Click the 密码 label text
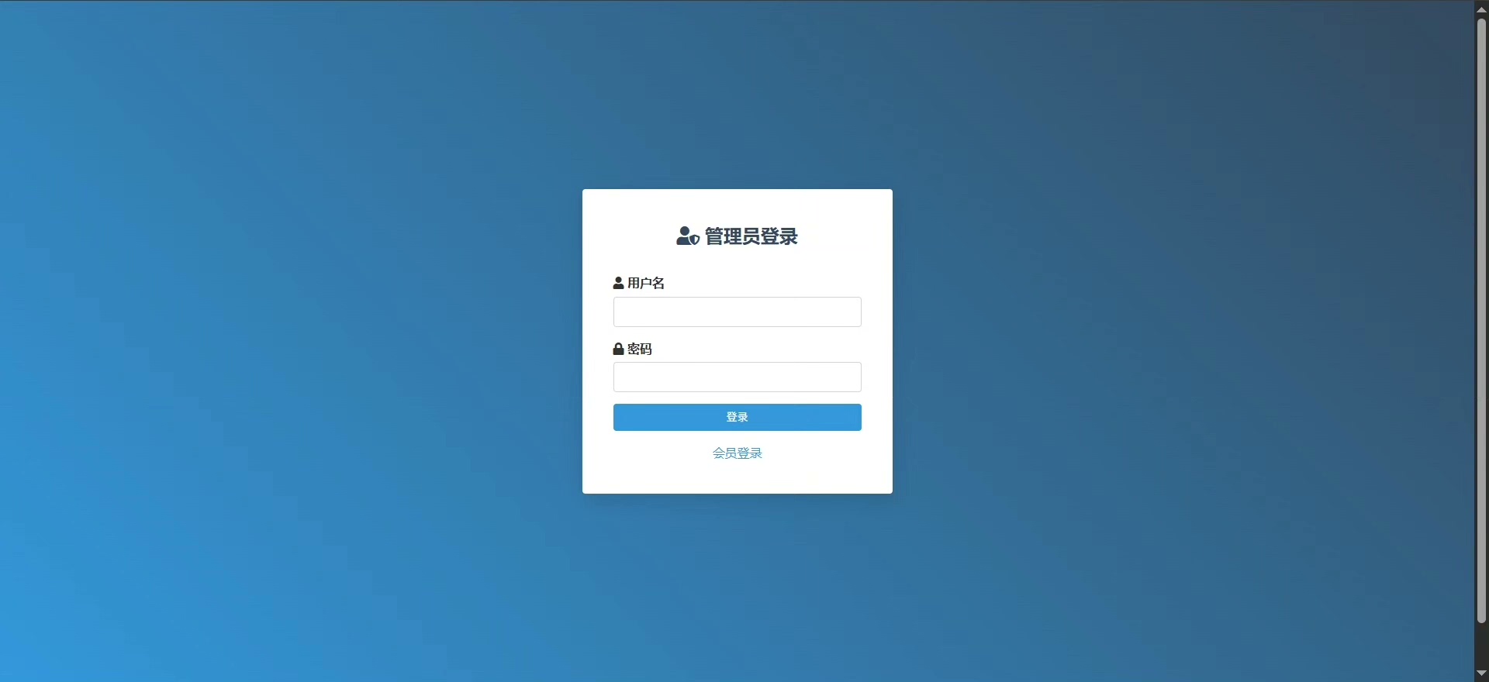The image size is (1489, 682). click(640, 350)
